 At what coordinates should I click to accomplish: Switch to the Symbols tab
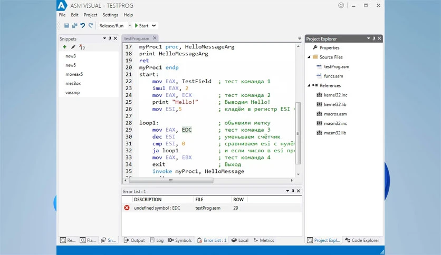[180, 240]
